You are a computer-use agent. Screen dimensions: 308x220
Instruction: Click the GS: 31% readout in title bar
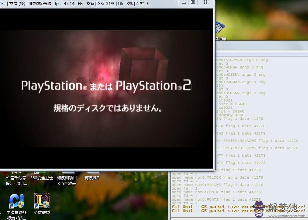[x=106, y=4]
